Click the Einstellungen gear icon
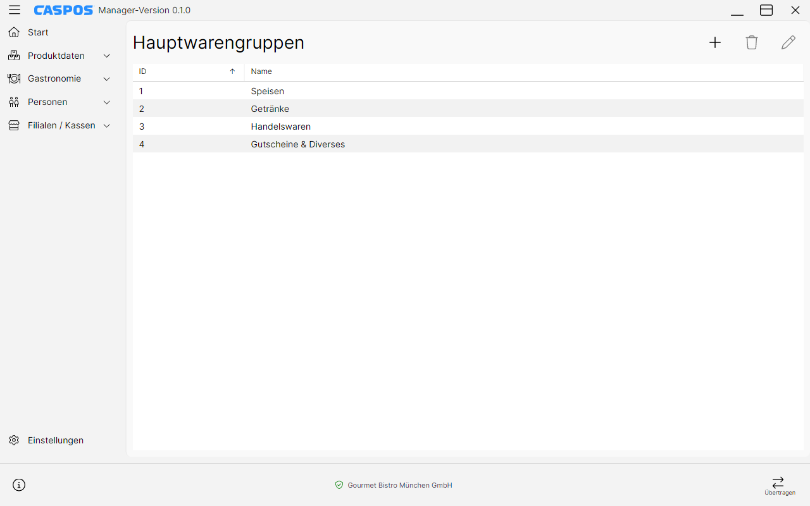The width and height of the screenshot is (810, 506). tap(14, 440)
